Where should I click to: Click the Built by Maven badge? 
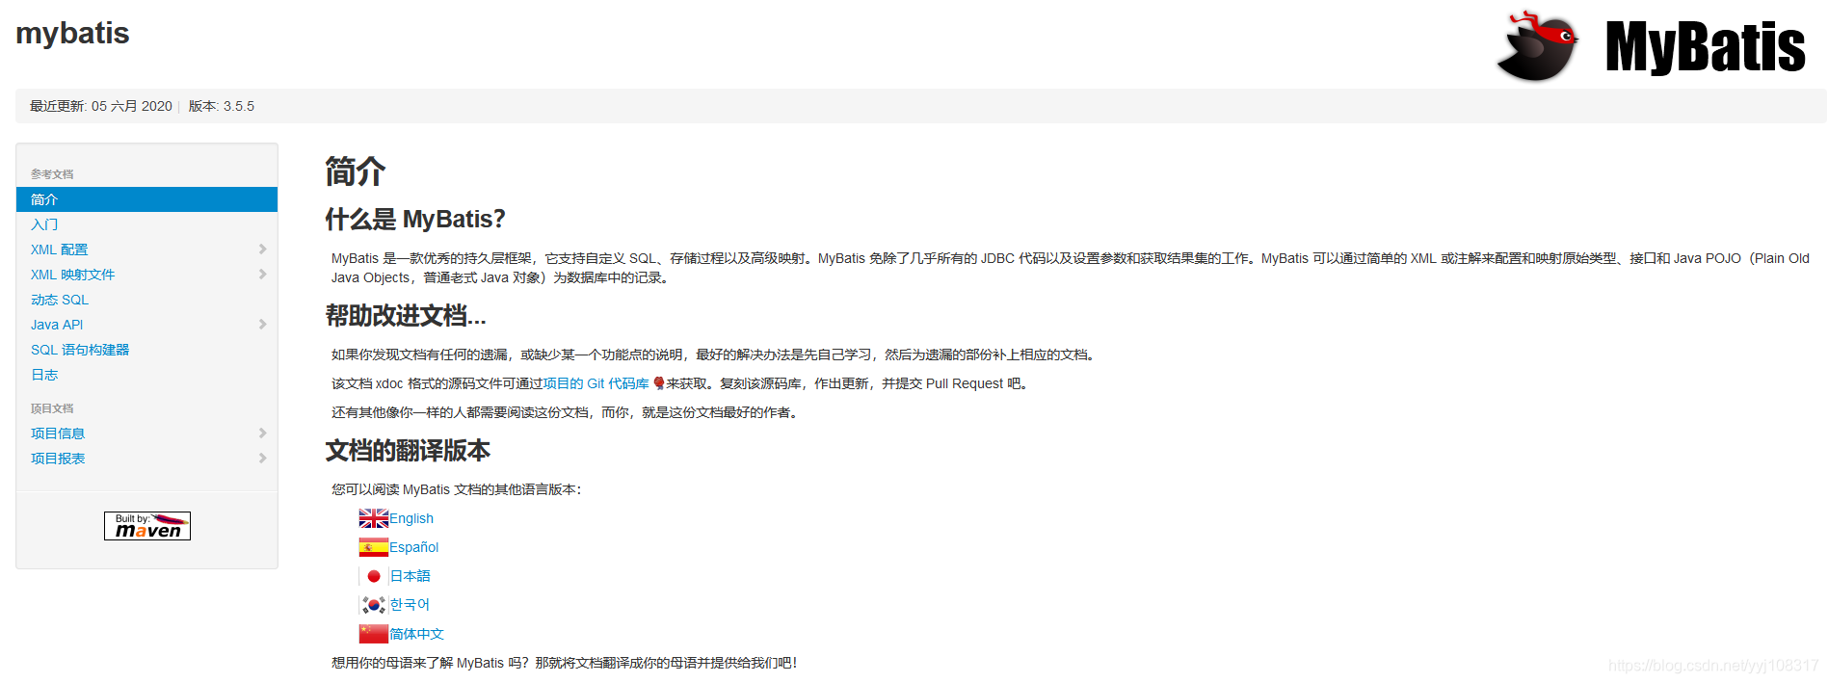click(x=147, y=526)
